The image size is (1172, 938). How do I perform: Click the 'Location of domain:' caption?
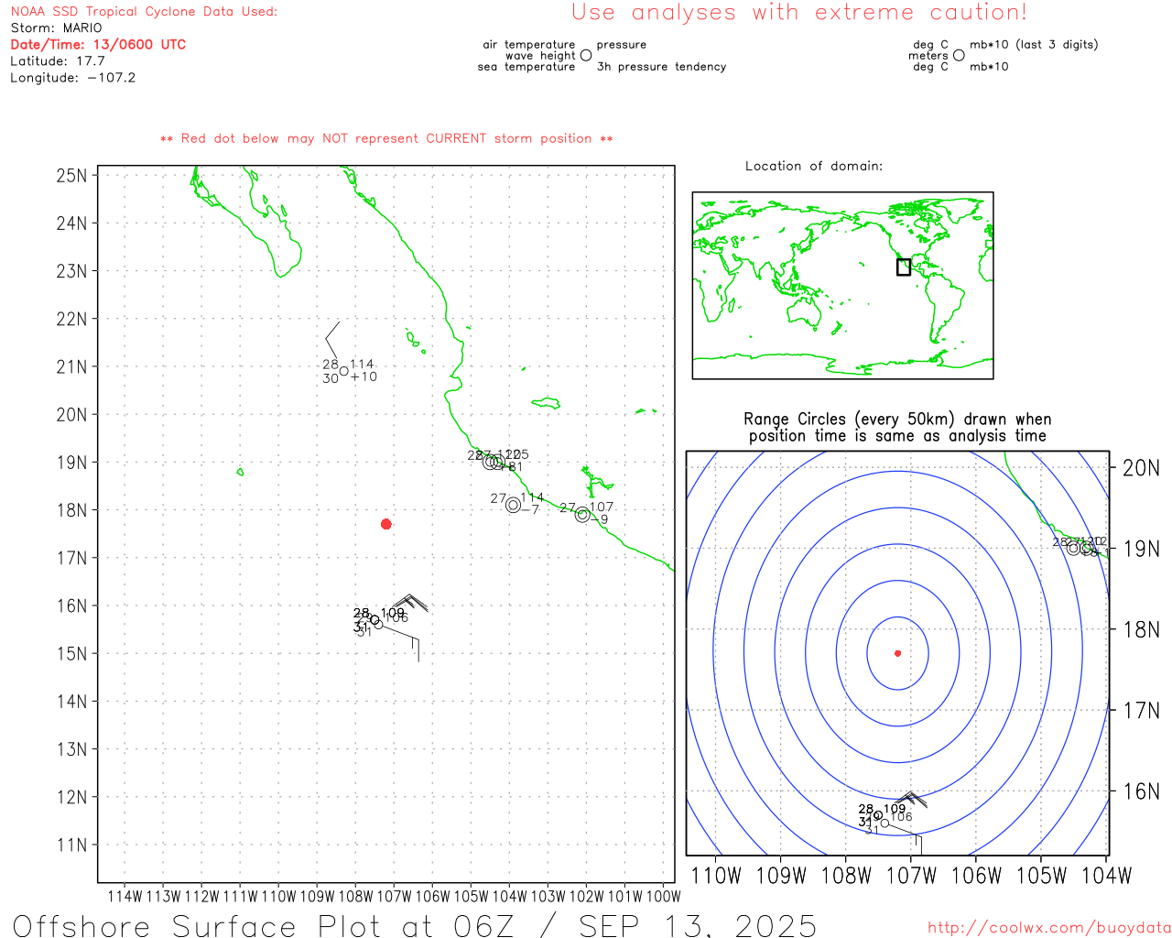pyautogui.click(x=814, y=167)
